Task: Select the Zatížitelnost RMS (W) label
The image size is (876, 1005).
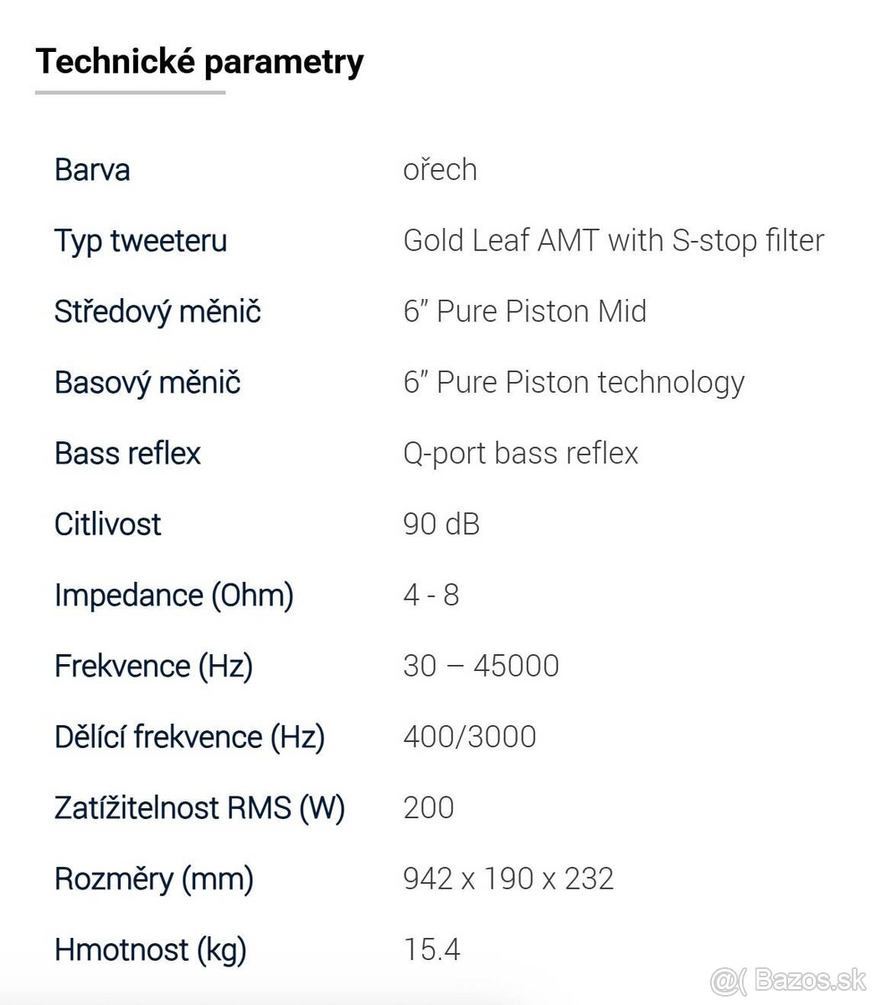Action: [199, 808]
